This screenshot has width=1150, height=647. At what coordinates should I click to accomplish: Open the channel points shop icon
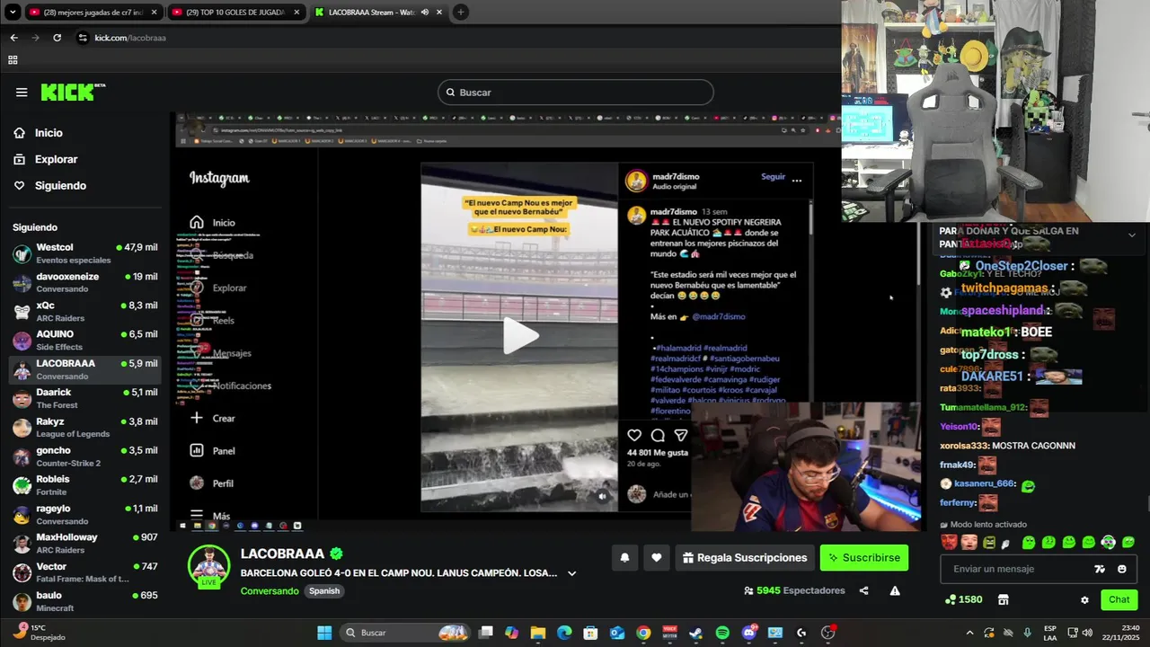1004,599
